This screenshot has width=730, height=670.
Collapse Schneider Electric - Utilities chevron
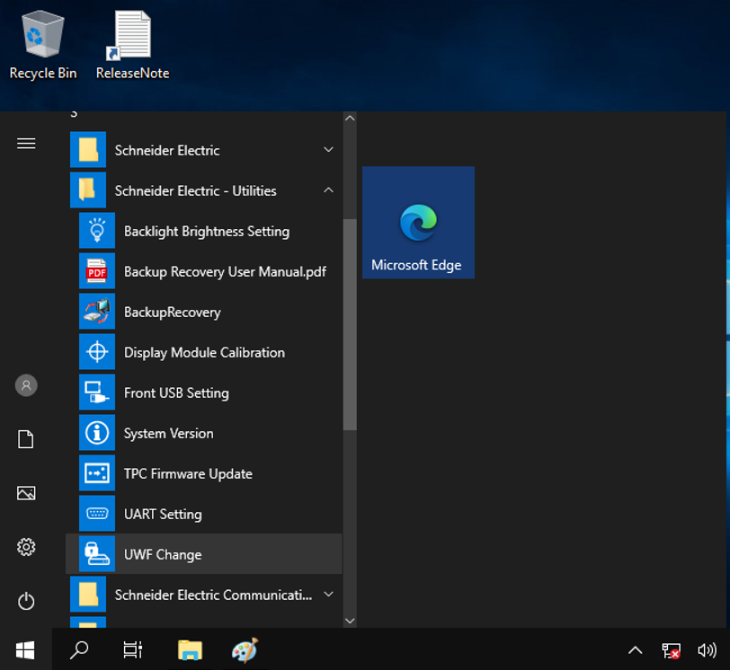329,190
